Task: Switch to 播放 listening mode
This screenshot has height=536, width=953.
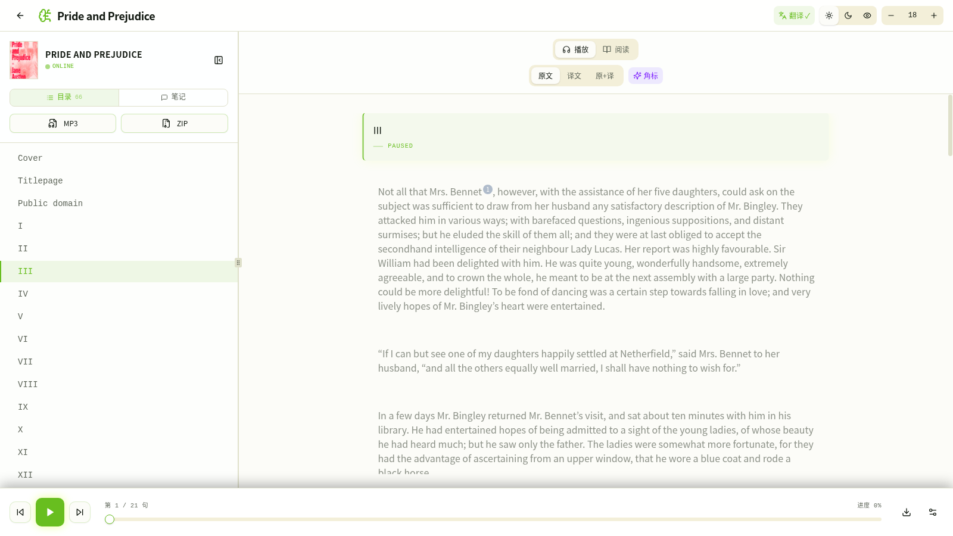Action: click(x=575, y=49)
